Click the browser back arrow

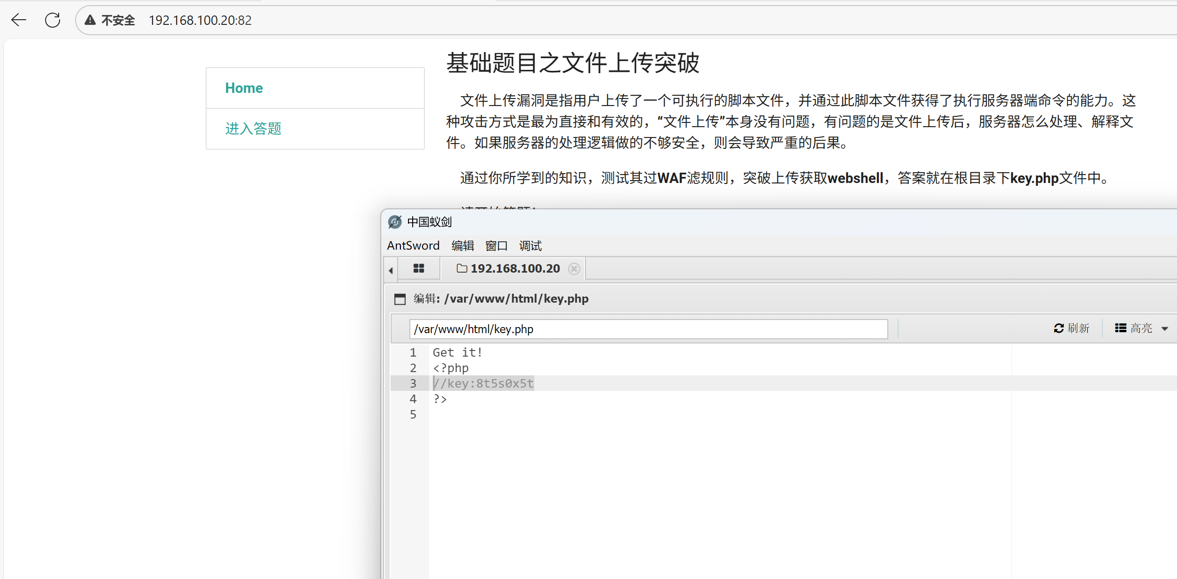(x=19, y=20)
